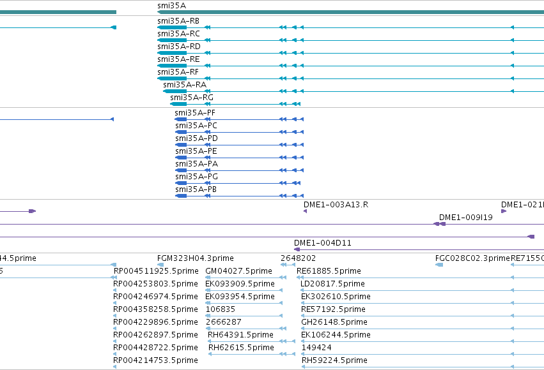Viewport: 544px width, 370px height.
Task: Select transcript smi35A-RE label
Action: [179, 59]
